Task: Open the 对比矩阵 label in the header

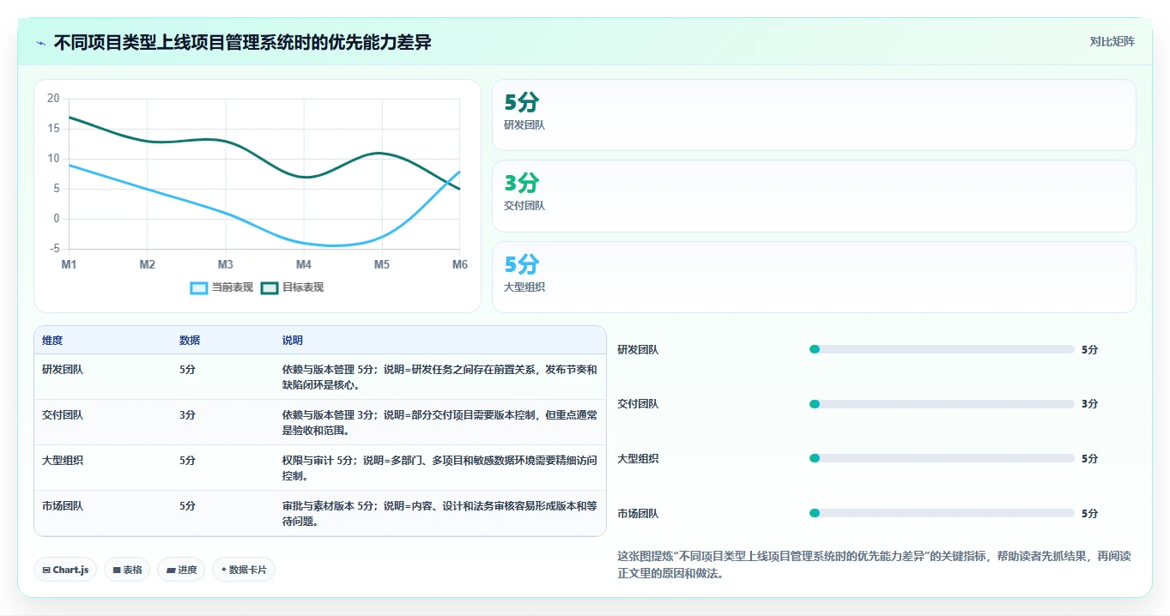Action: pyautogui.click(x=1112, y=41)
